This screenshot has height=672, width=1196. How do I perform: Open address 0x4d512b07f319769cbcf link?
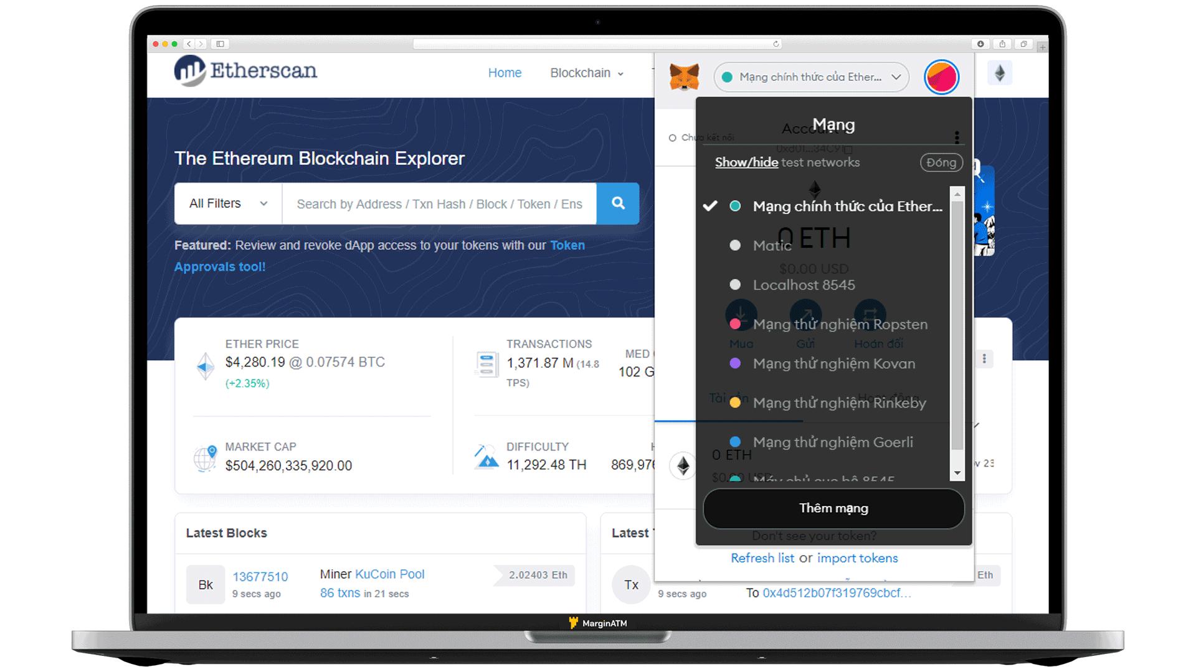tap(837, 593)
